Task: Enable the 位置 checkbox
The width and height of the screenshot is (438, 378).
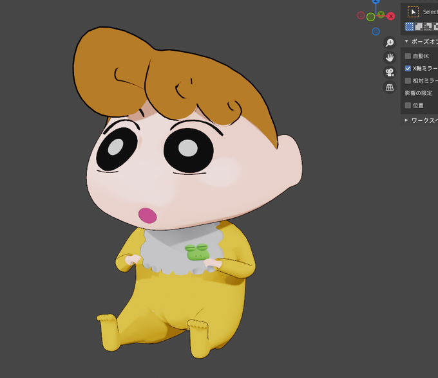Action: tap(408, 105)
